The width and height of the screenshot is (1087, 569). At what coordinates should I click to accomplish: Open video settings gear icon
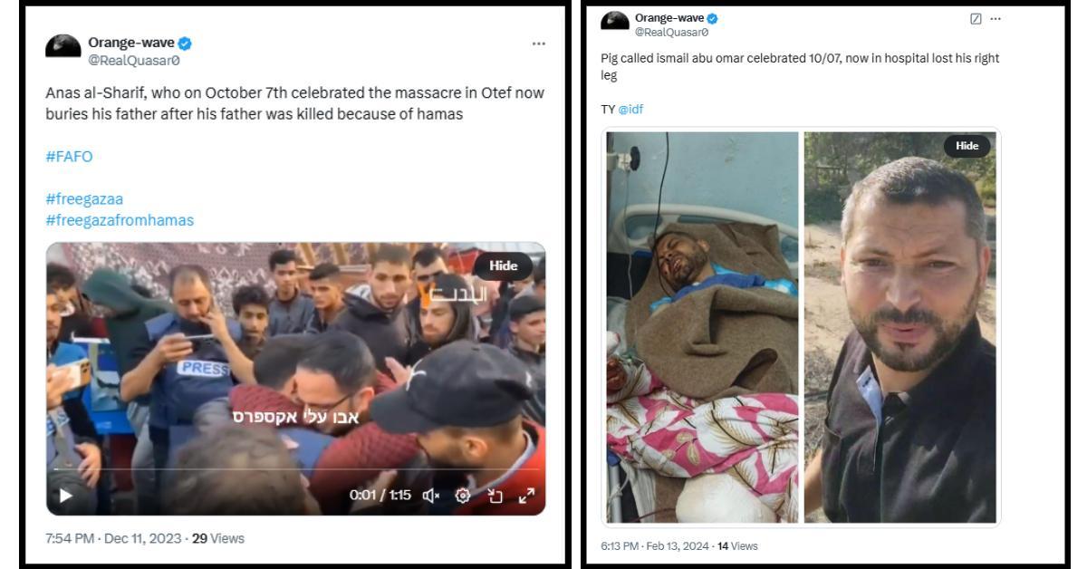[463, 496]
